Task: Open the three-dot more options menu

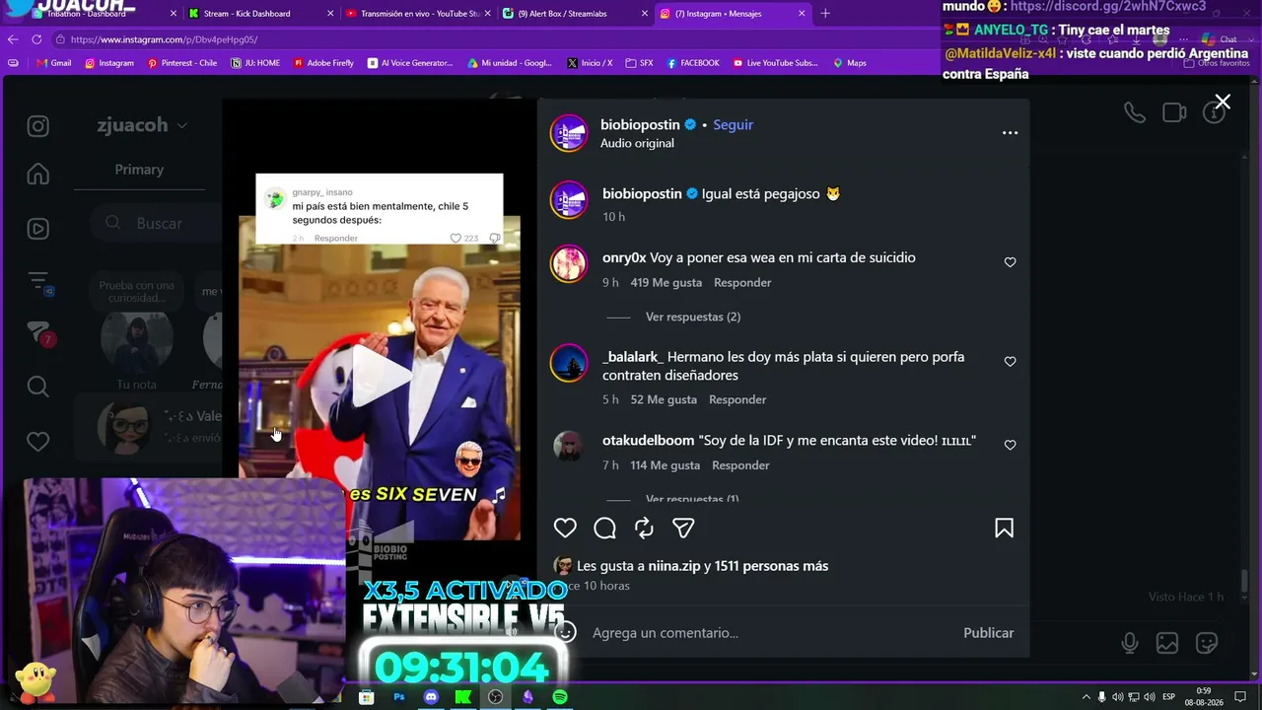Action: pos(1010,133)
